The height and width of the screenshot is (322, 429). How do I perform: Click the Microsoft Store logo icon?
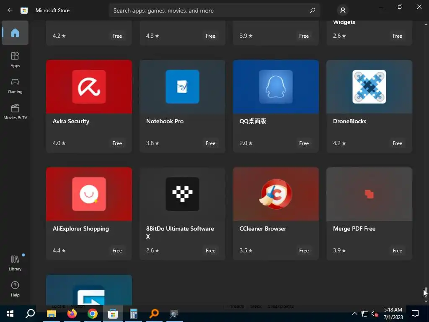coord(24,10)
